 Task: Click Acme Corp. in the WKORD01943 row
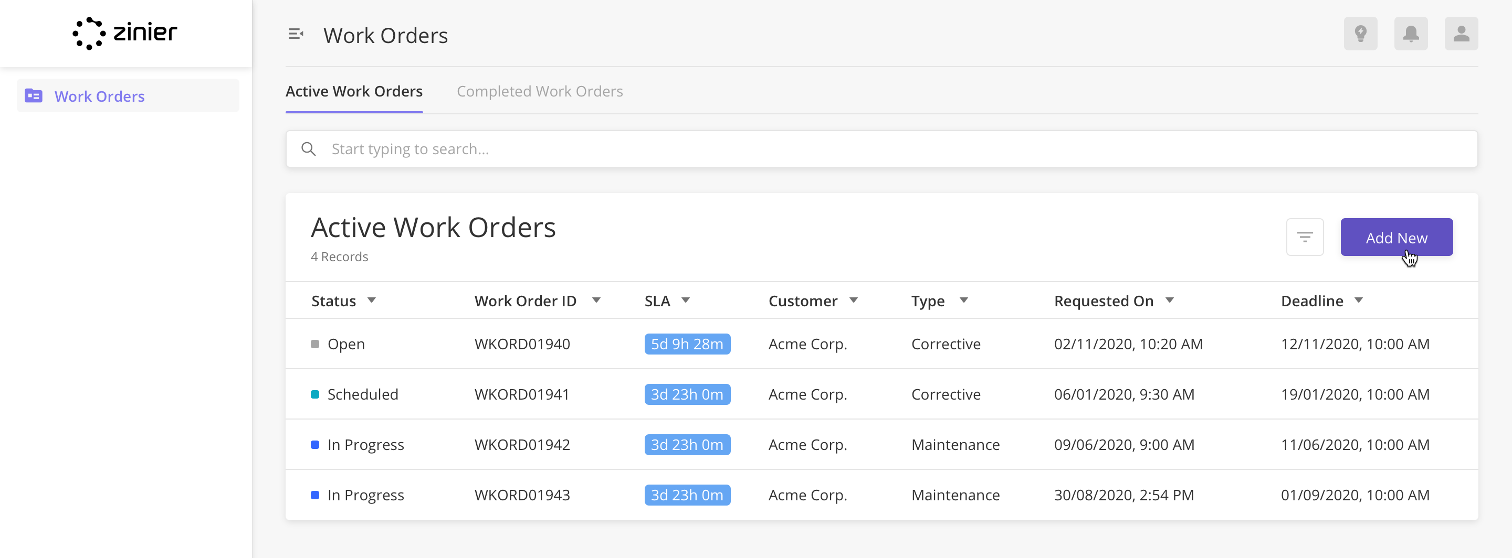click(x=807, y=496)
